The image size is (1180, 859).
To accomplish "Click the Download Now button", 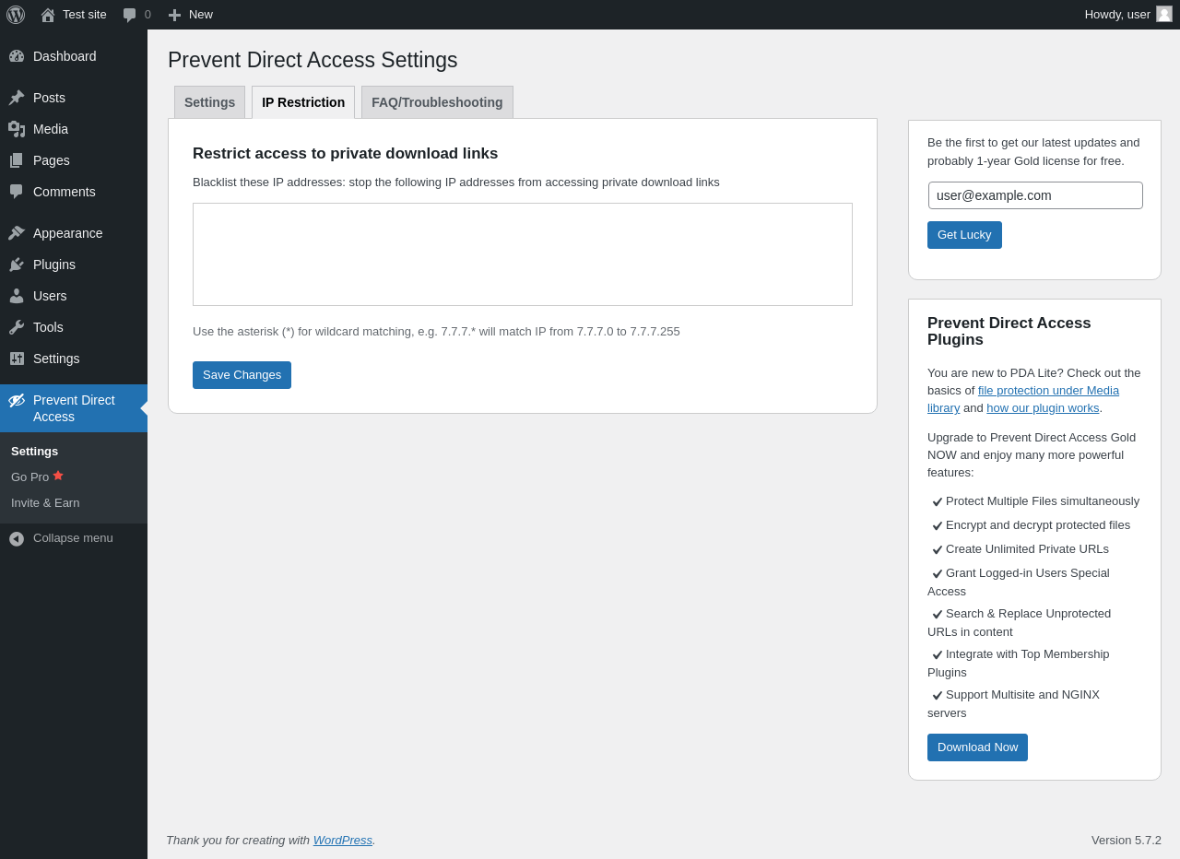I will tap(977, 747).
